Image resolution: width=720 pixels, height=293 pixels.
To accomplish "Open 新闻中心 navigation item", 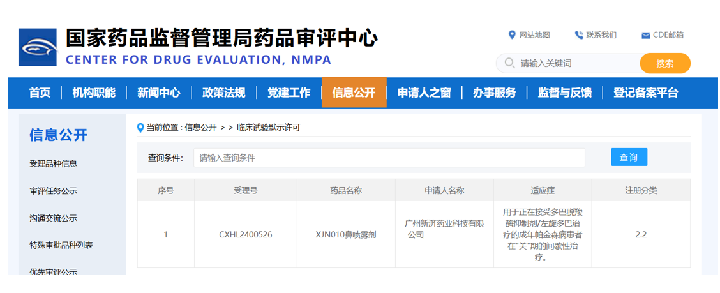I will (159, 93).
